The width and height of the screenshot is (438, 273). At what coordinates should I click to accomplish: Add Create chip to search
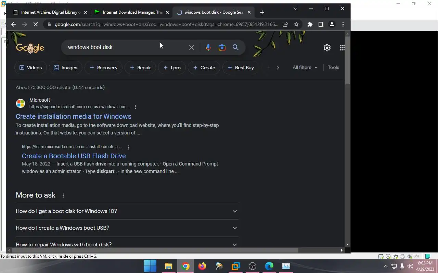tap(204, 68)
